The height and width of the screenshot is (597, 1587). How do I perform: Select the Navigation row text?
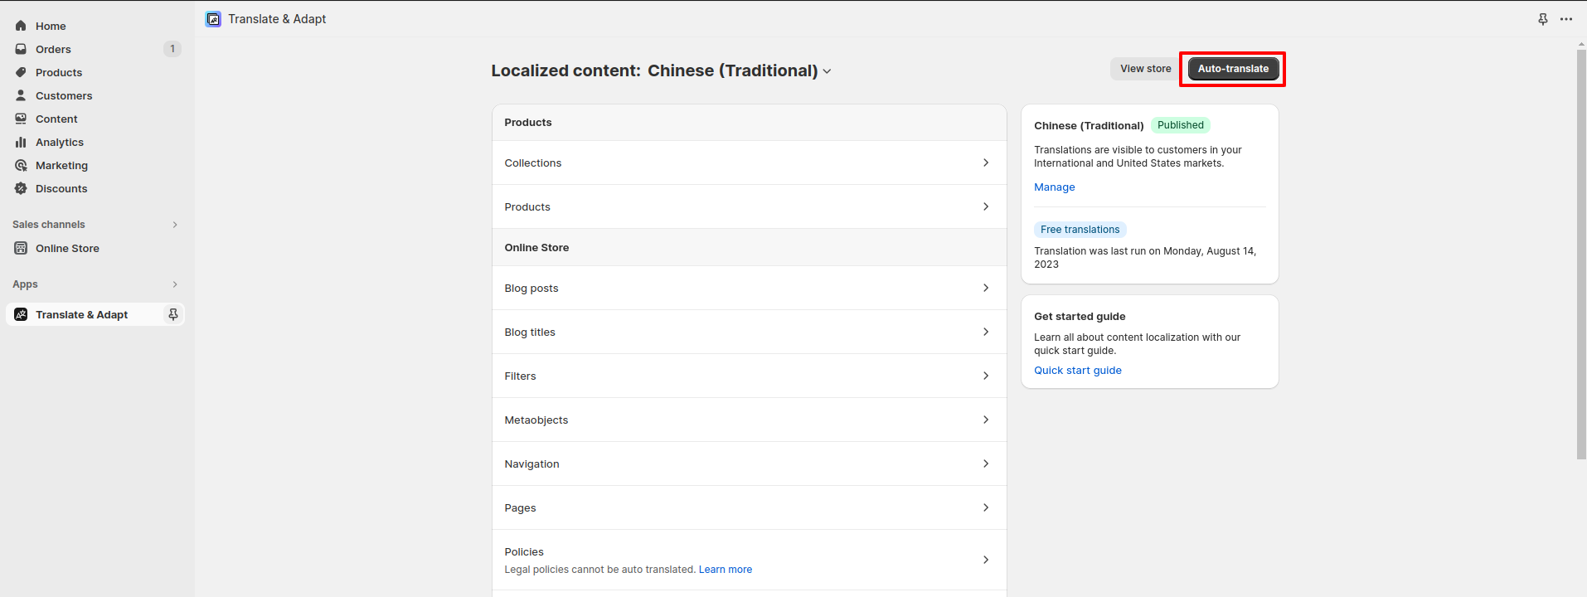531,464
